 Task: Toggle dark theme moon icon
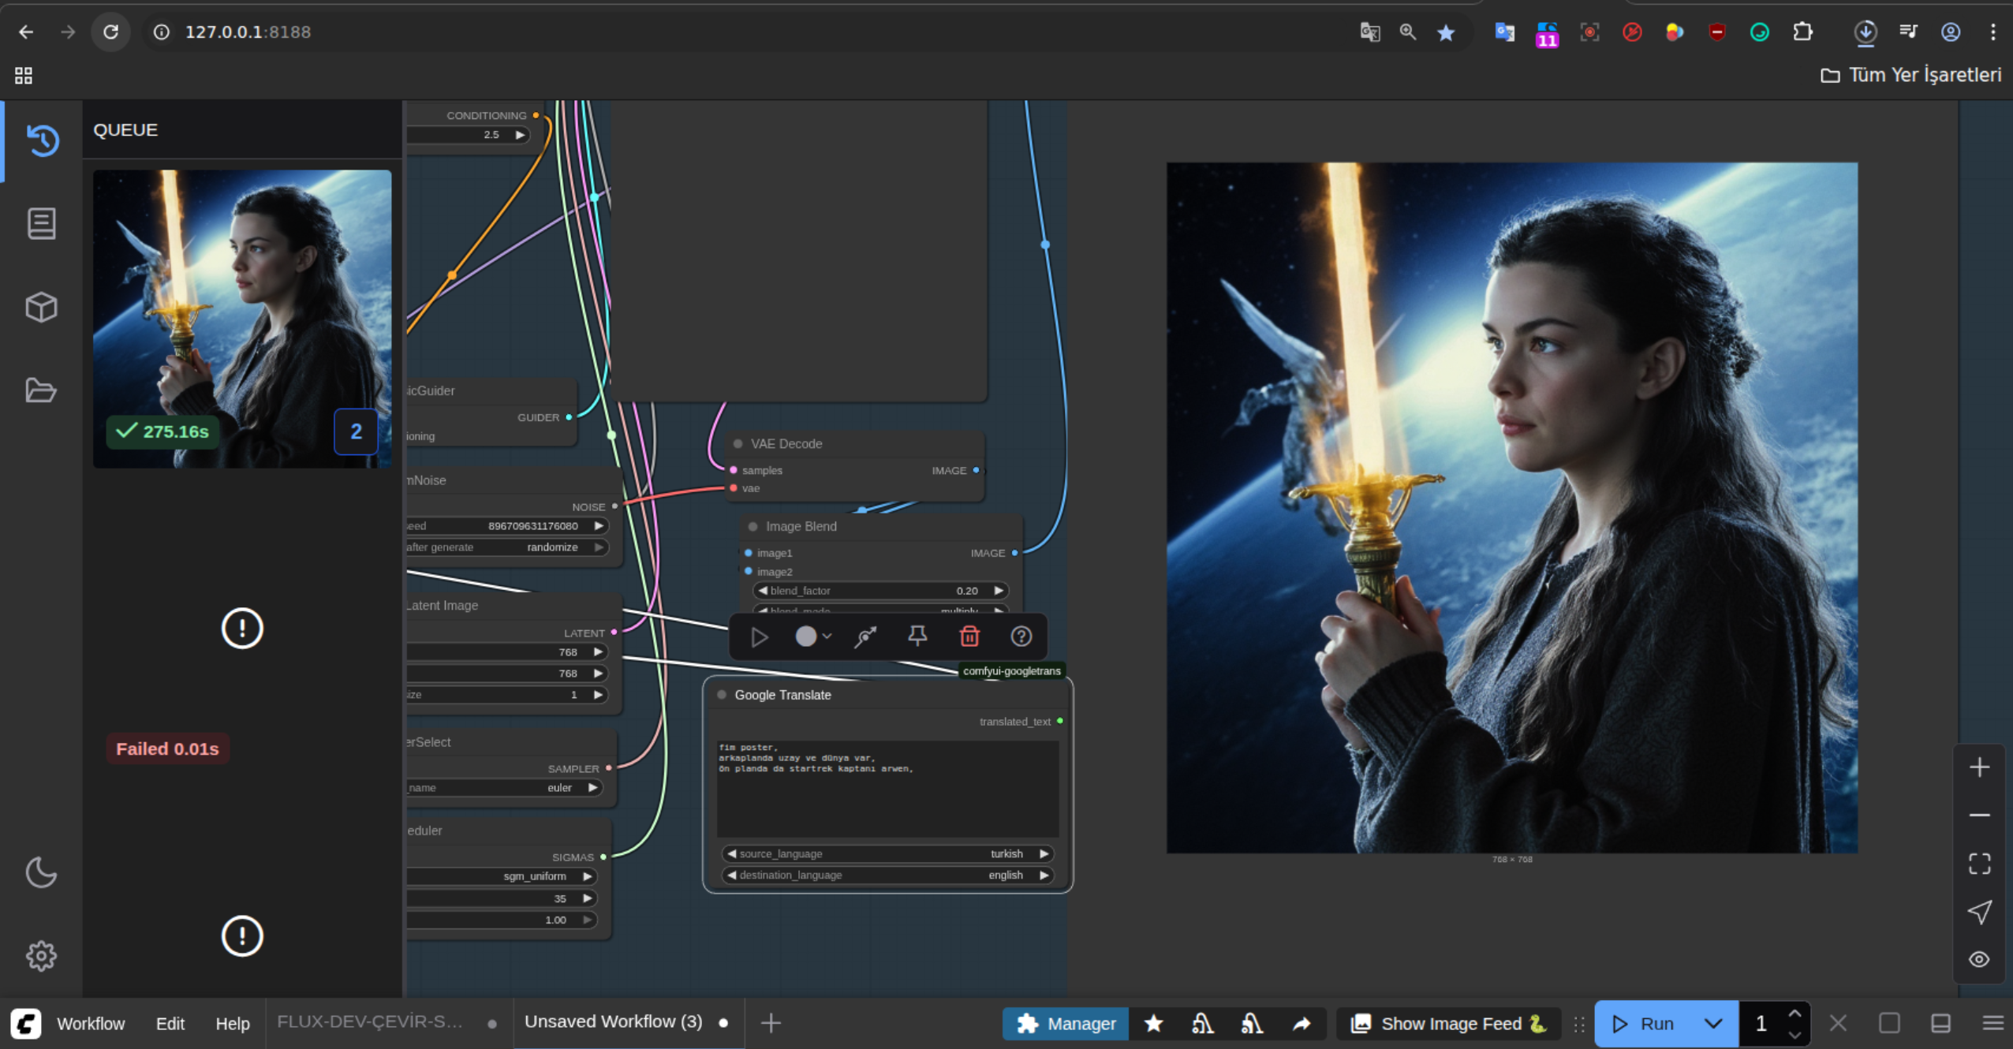point(42,872)
